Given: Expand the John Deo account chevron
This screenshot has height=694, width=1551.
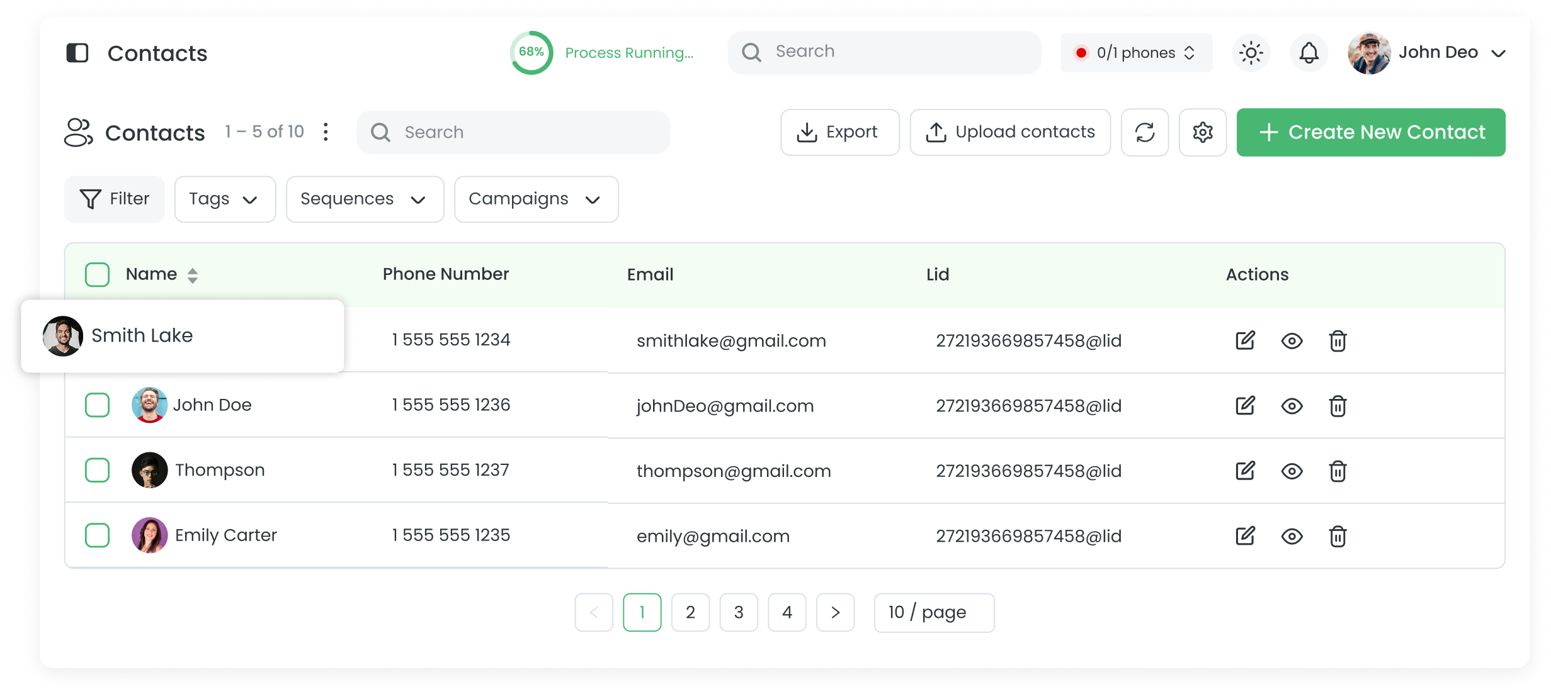Looking at the screenshot, I should 1499,53.
